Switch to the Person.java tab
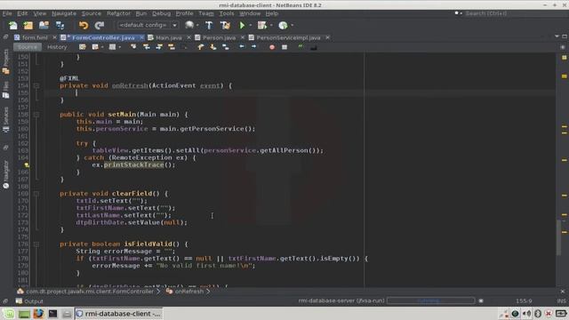 pos(219,37)
